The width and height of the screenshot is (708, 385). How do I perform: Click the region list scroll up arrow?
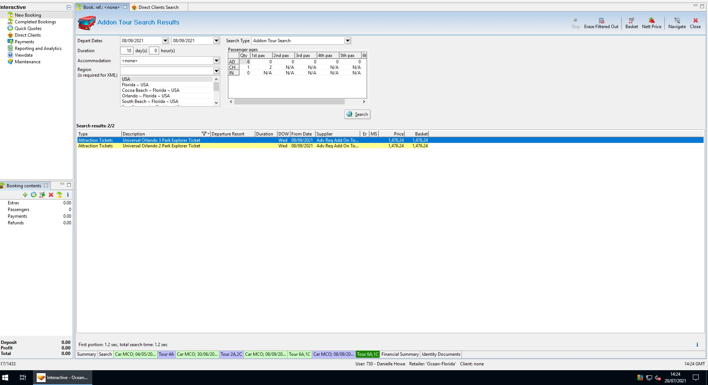point(216,79)
